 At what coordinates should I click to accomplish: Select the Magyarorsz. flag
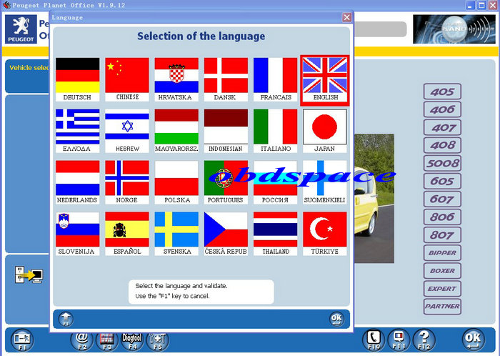tap(176, 131)
